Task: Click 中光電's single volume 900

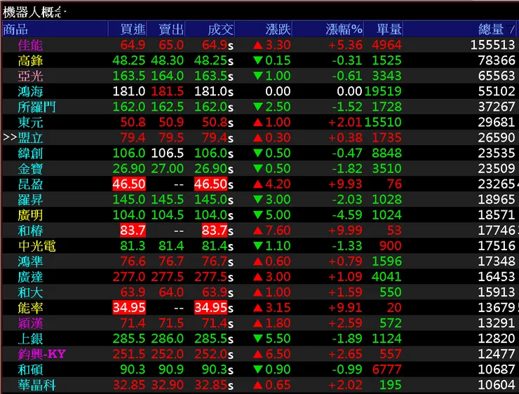Action: click(x=390, y=246)
